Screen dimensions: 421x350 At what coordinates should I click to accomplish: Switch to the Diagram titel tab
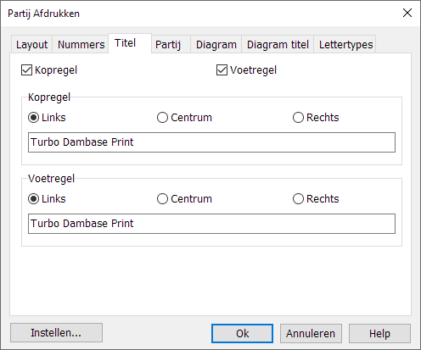point(278,44)
